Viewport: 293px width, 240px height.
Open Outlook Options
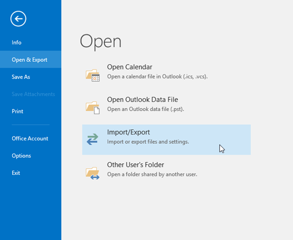21,156
